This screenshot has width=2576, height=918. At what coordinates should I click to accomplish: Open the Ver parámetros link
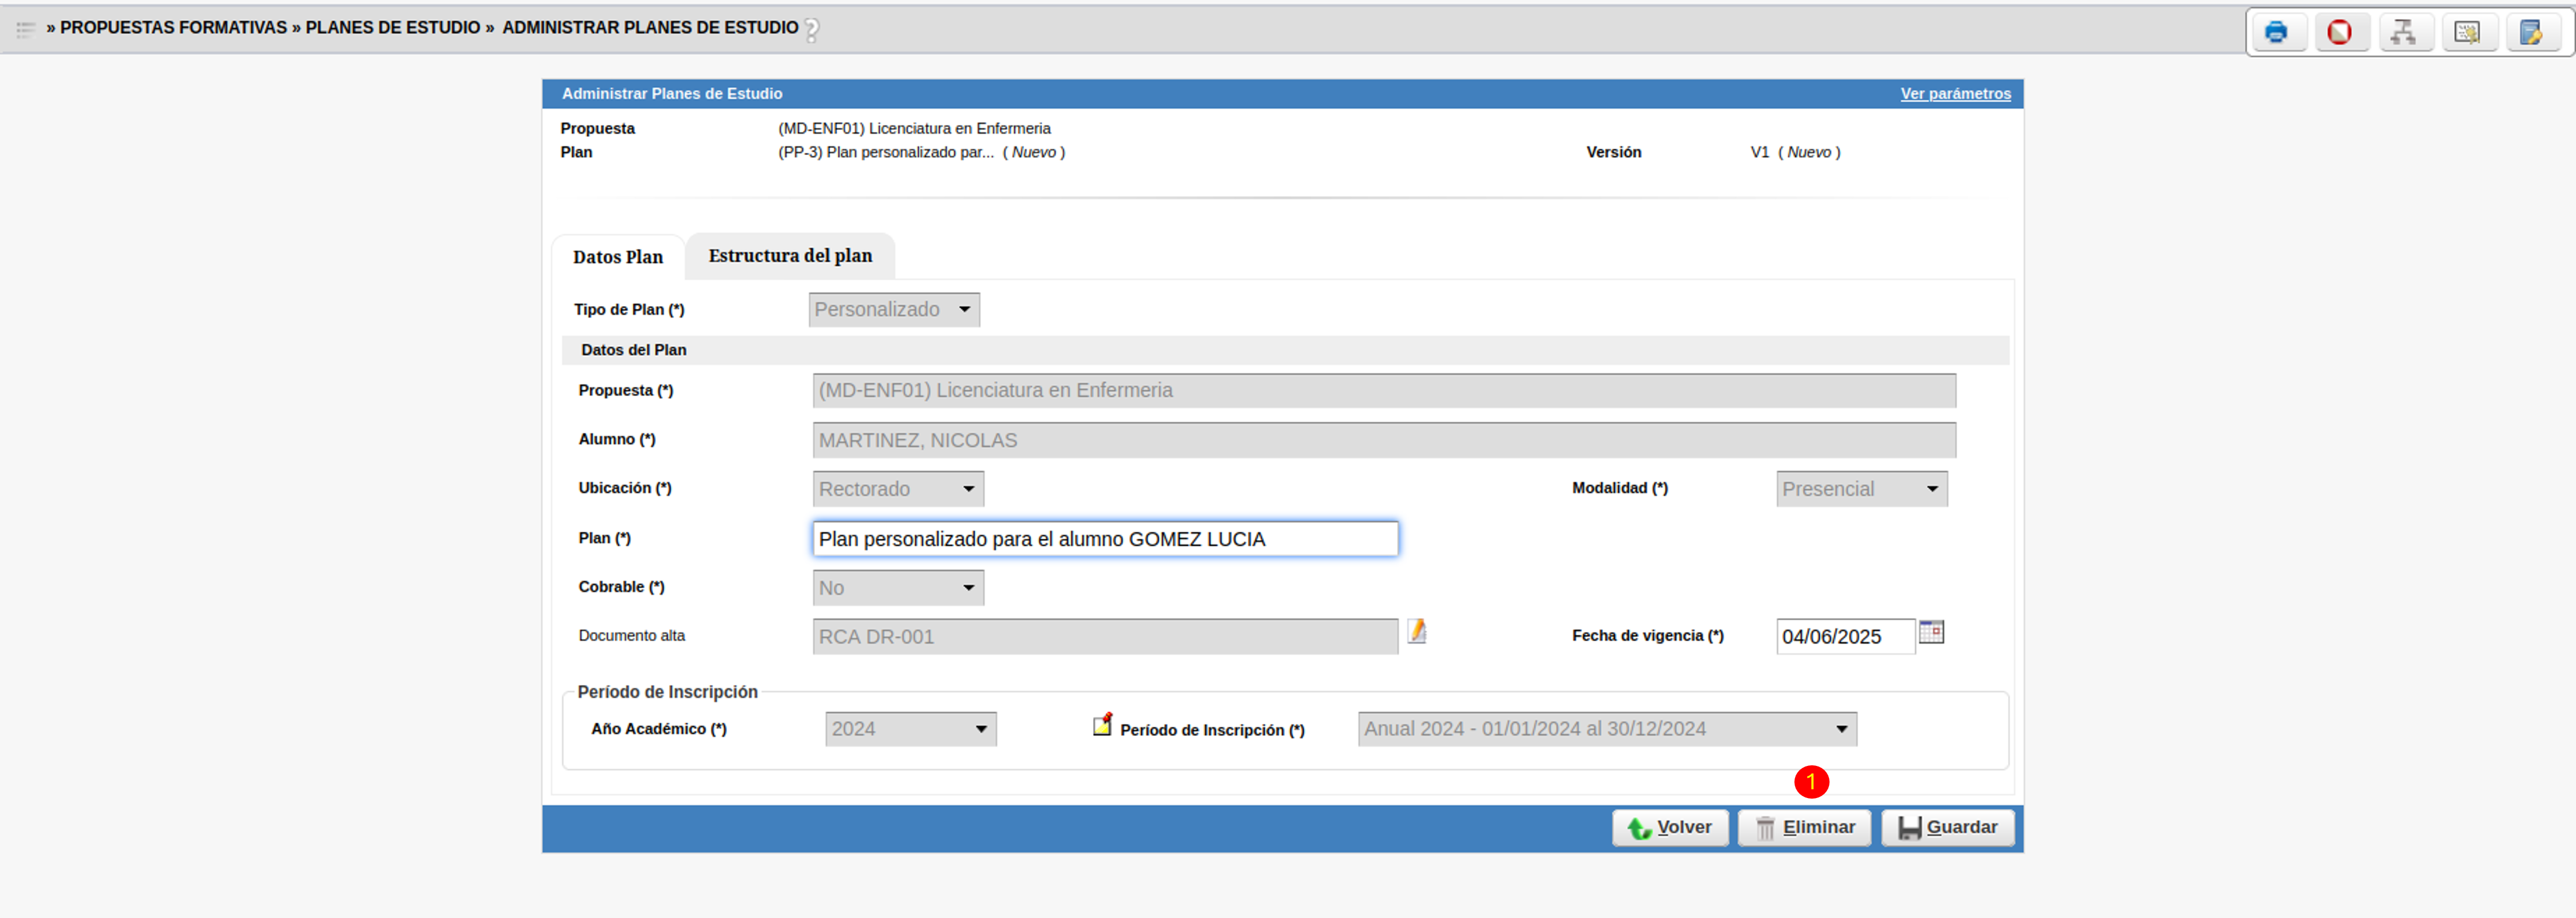tap(1955, 94)
